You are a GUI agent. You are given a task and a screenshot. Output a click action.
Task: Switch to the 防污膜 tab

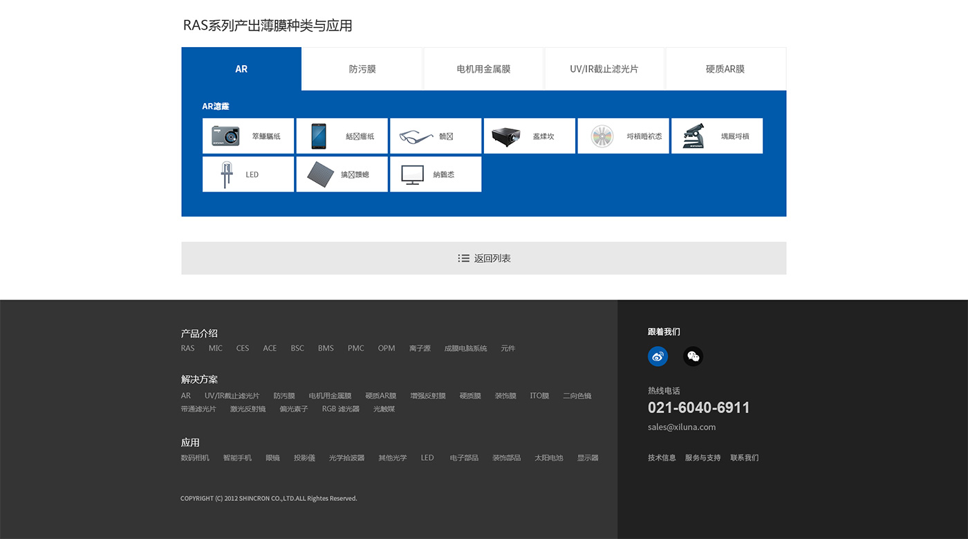(362, 69)
